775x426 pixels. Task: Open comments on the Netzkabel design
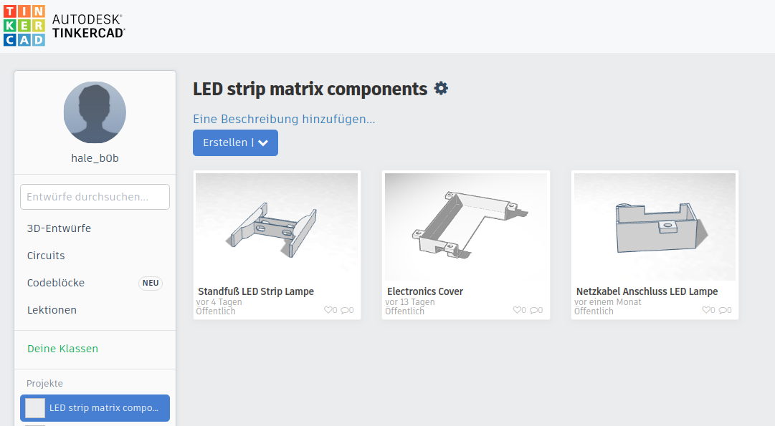722,310
